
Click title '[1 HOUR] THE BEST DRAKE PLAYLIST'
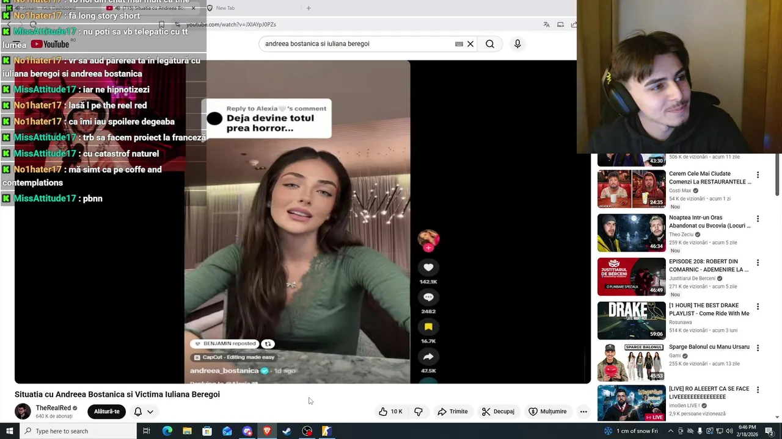pyautogui.click(x=709, y=309)
